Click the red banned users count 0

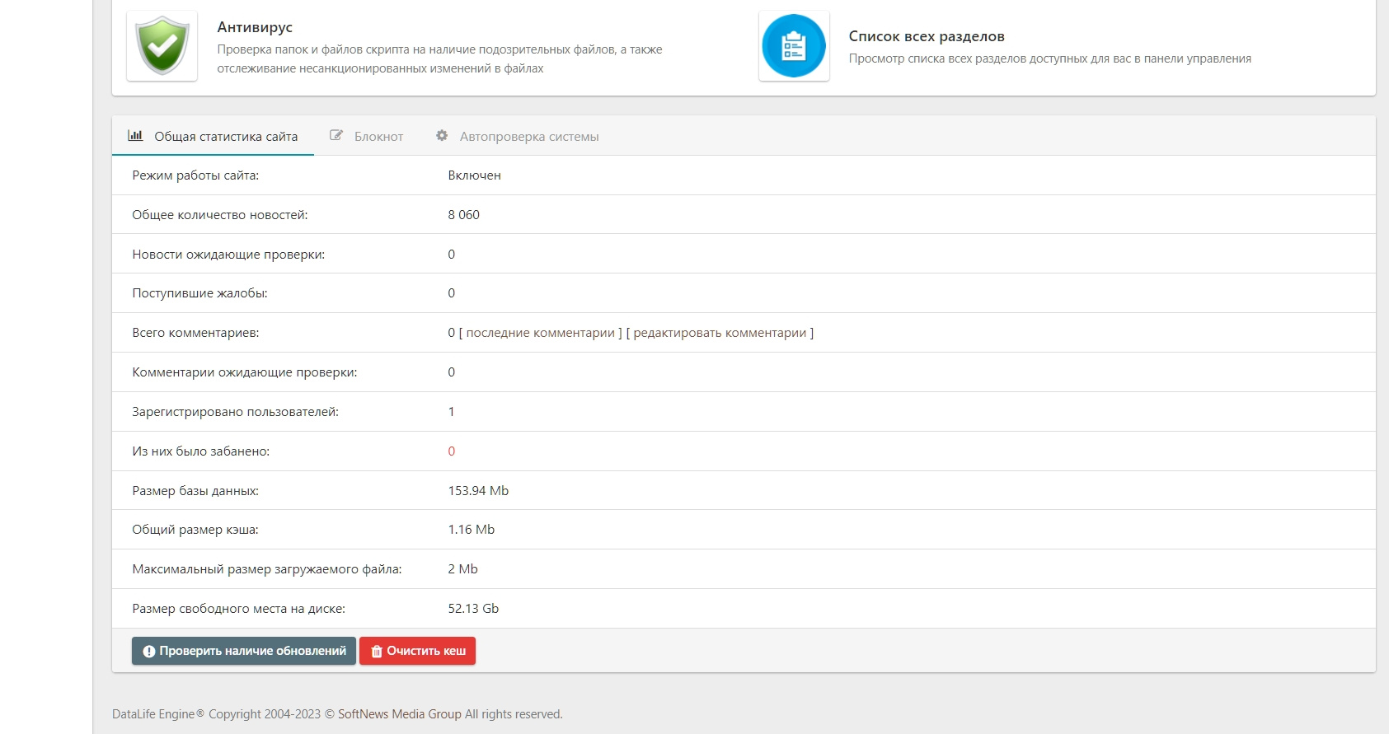tap(452, 451)
